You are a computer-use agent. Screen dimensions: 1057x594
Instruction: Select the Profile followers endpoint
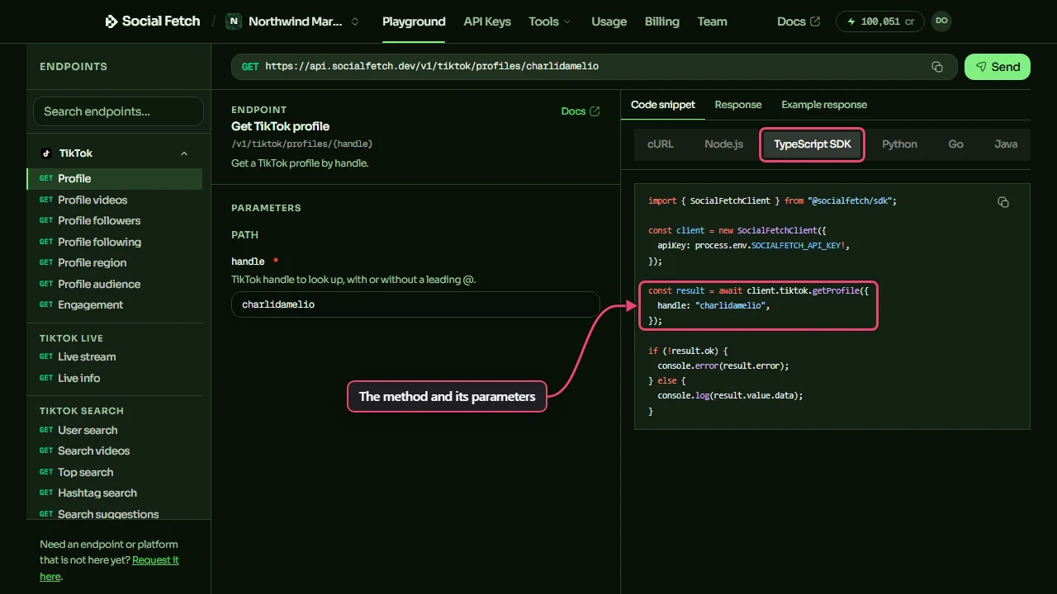pyautogui.click(x=115, y=220)
